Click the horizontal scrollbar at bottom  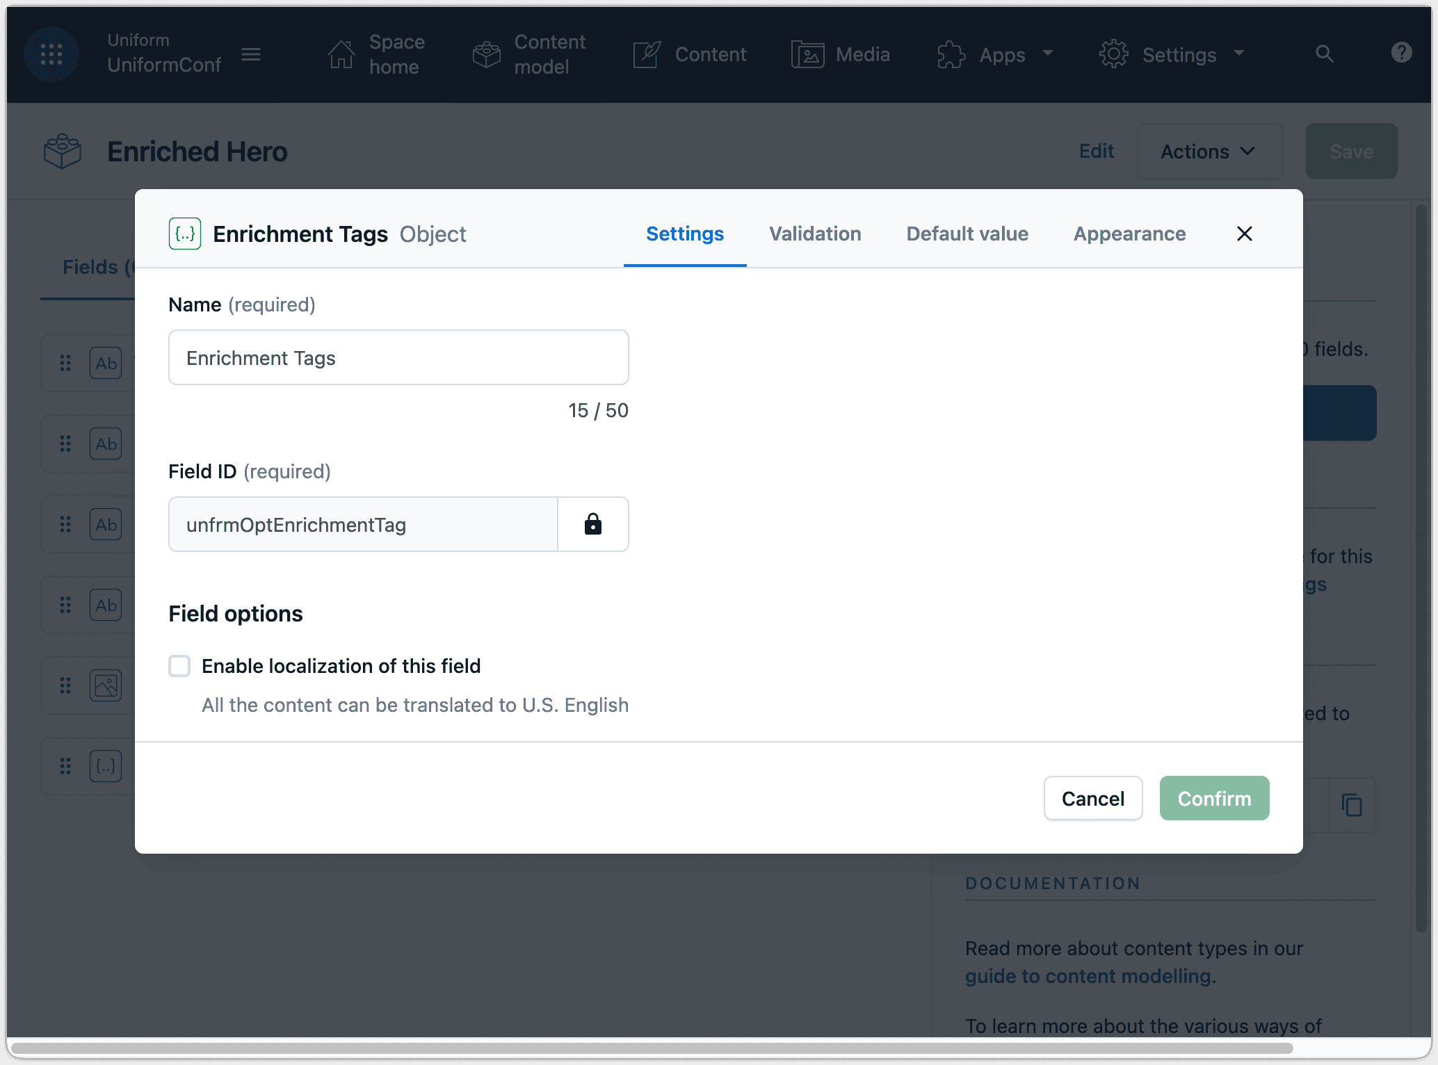point(652,1048)
